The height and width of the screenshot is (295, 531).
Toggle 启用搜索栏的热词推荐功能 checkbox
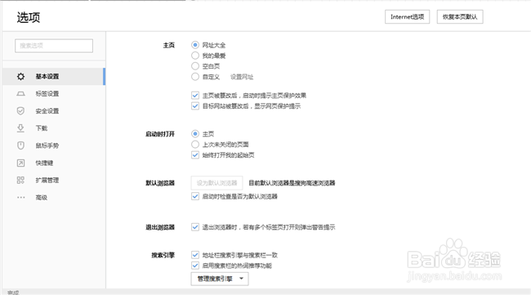[x=195, y=266]
